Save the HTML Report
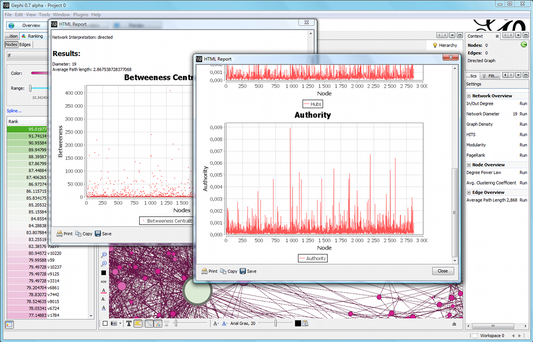 point(248,271)
